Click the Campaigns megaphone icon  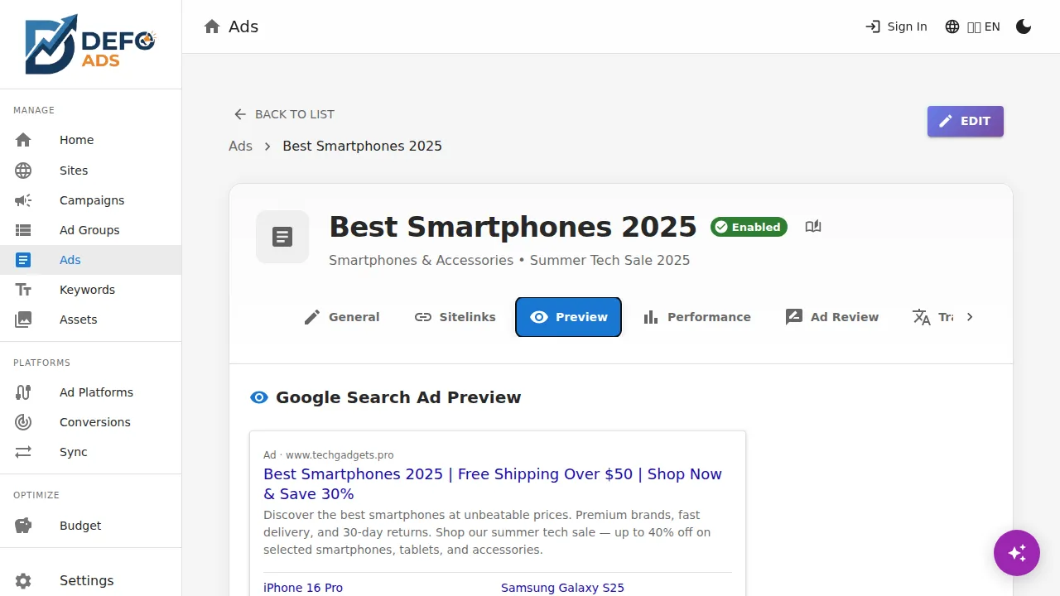click(x=23, y=200)
